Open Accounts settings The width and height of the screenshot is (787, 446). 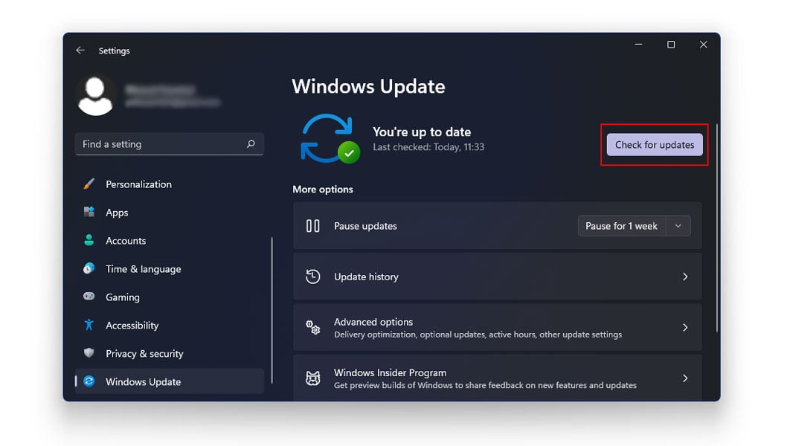pos(169,240)
